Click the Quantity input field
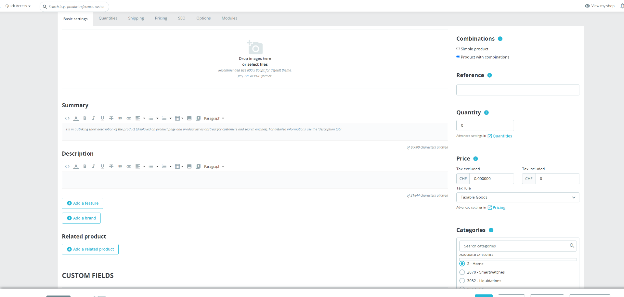This screenshot has height=297, width=624. click(x=485, y=125)
